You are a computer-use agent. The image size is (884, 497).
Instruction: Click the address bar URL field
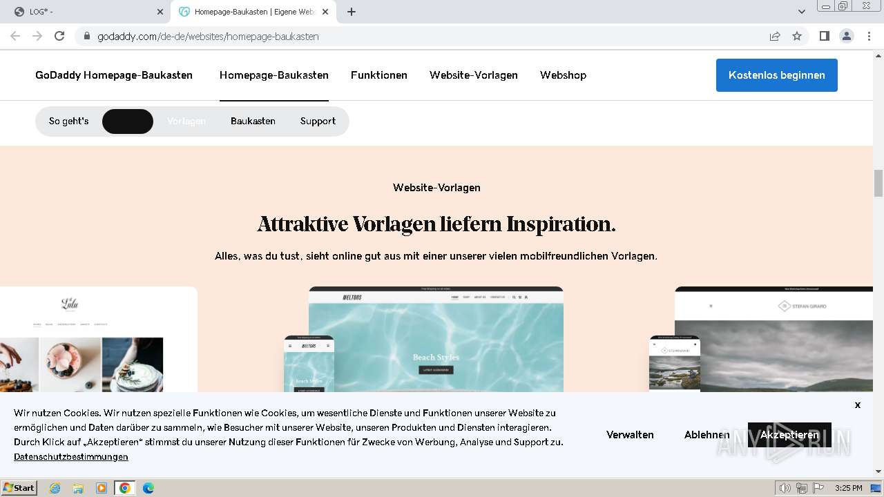click(421, 36)
